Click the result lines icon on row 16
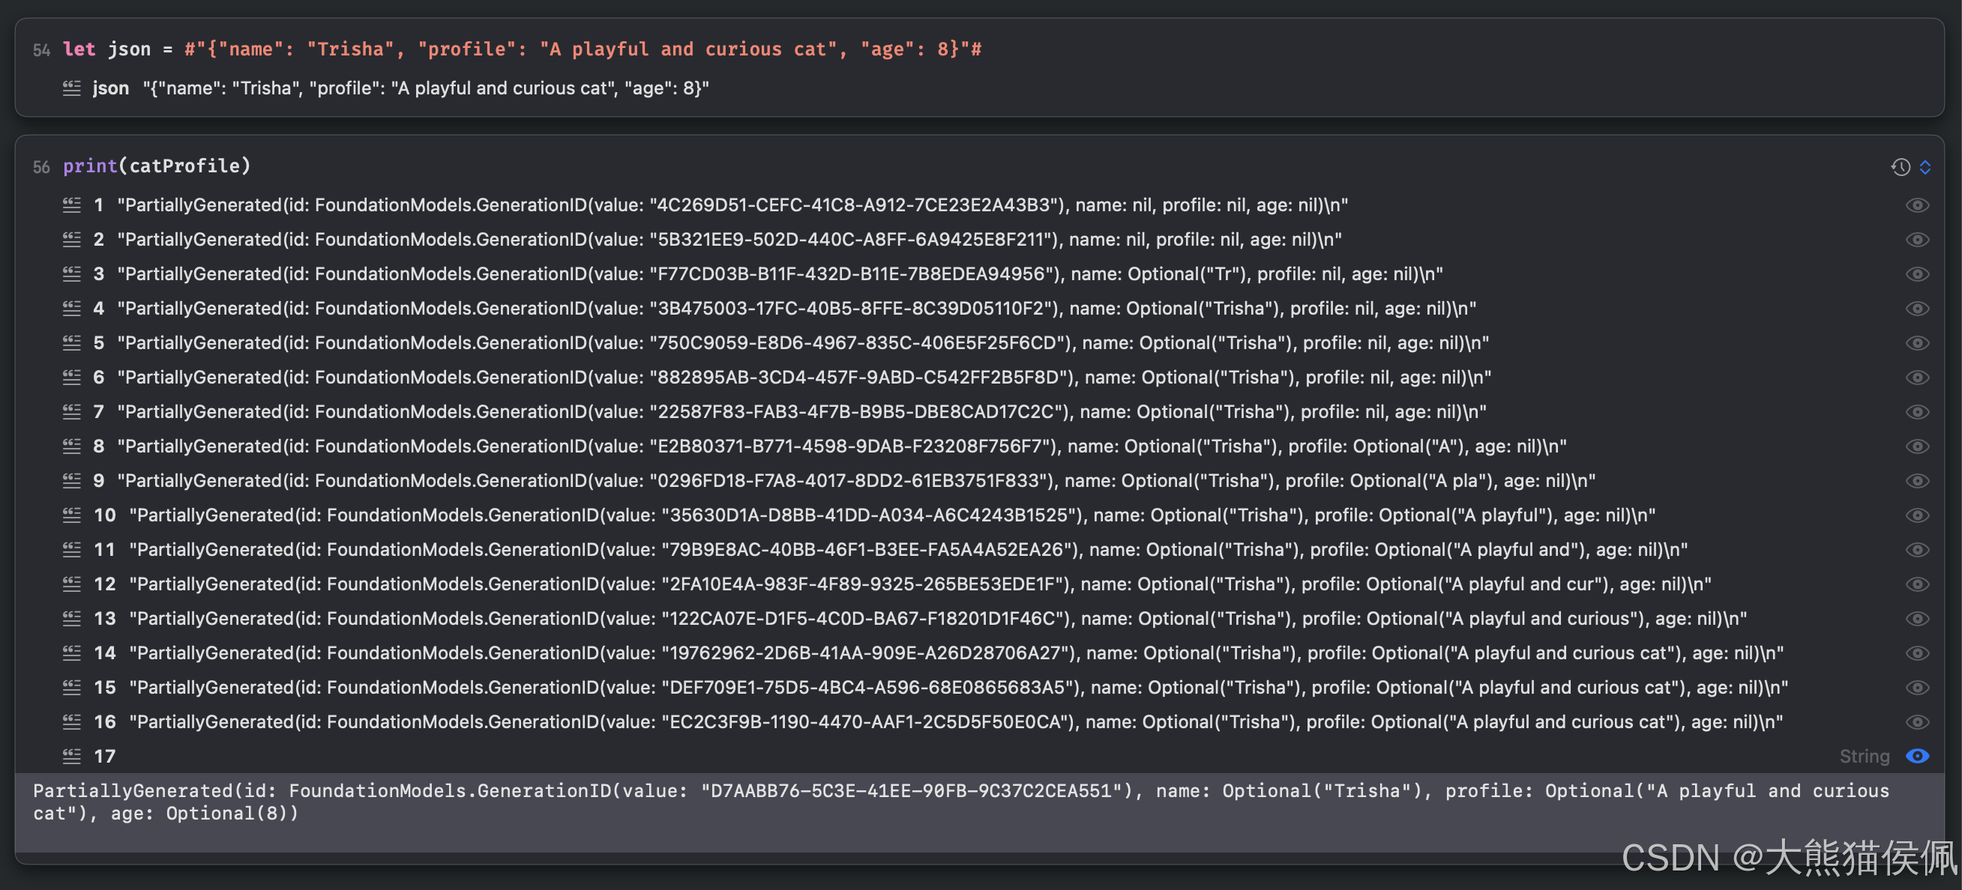This screenshot has width=1962, height=890. 71,721
